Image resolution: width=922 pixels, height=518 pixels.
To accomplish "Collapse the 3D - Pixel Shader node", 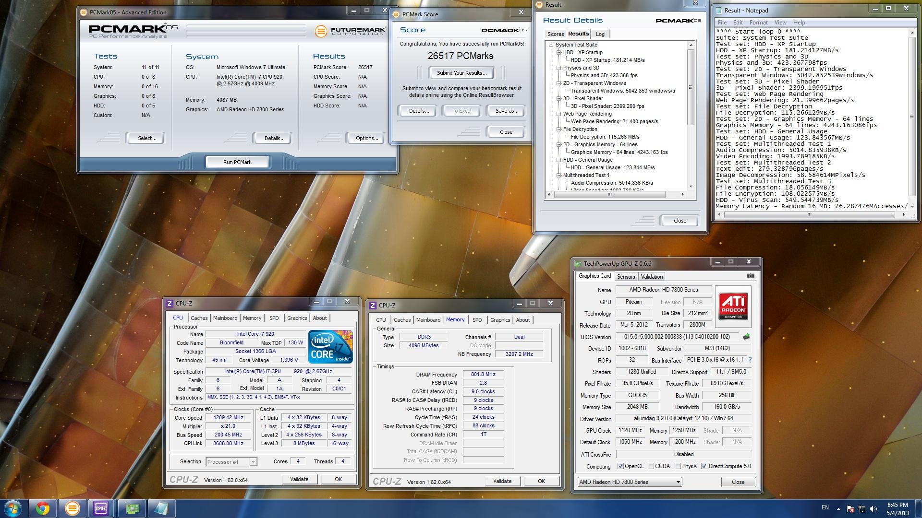I will pos(559,98).
